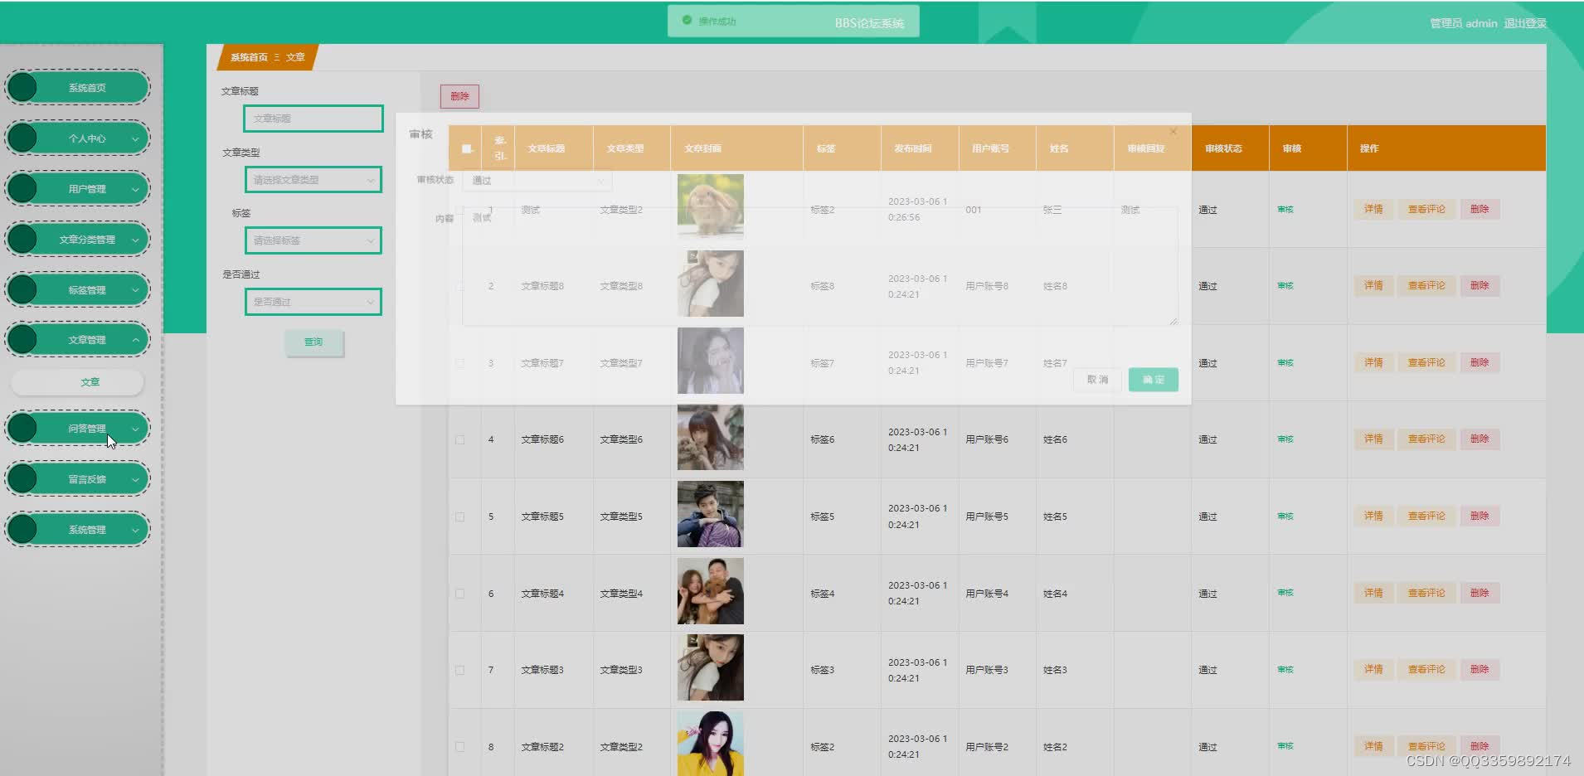
Task: Click 查看评论 for the 文章标题8 row
Action: 1426,285
